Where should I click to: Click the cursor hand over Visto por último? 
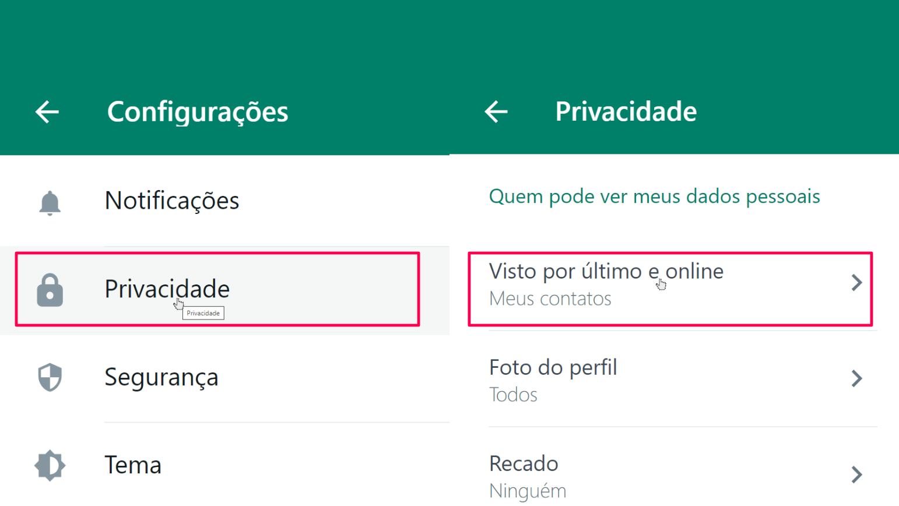point(661,284)
